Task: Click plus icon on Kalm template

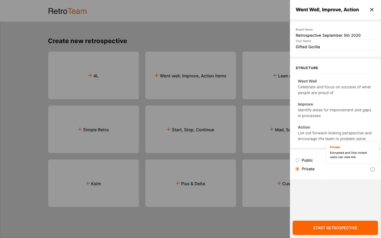Action: [x=88, y=183]
